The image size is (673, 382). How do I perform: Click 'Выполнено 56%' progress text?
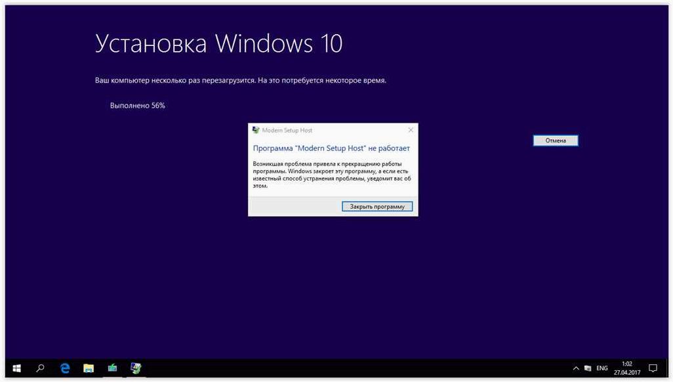[x=137, y=105]
